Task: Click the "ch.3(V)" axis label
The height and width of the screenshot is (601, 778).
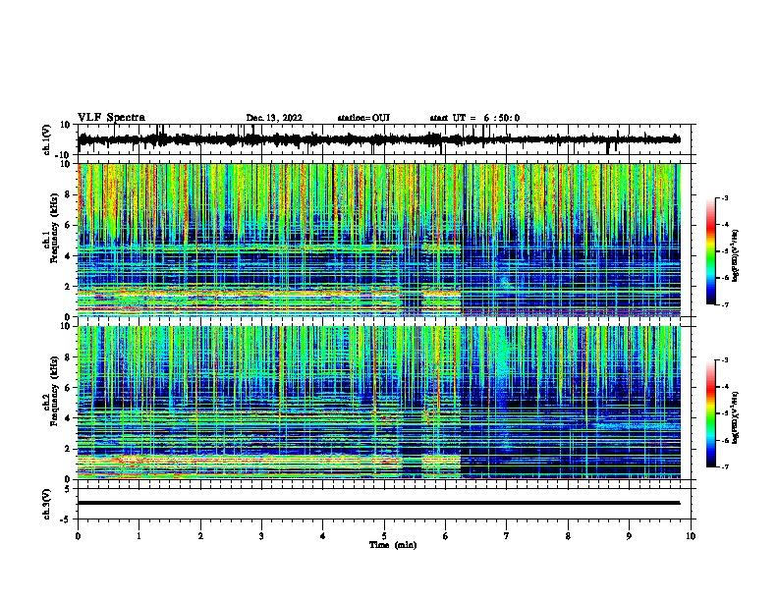Action: (47, 504)
